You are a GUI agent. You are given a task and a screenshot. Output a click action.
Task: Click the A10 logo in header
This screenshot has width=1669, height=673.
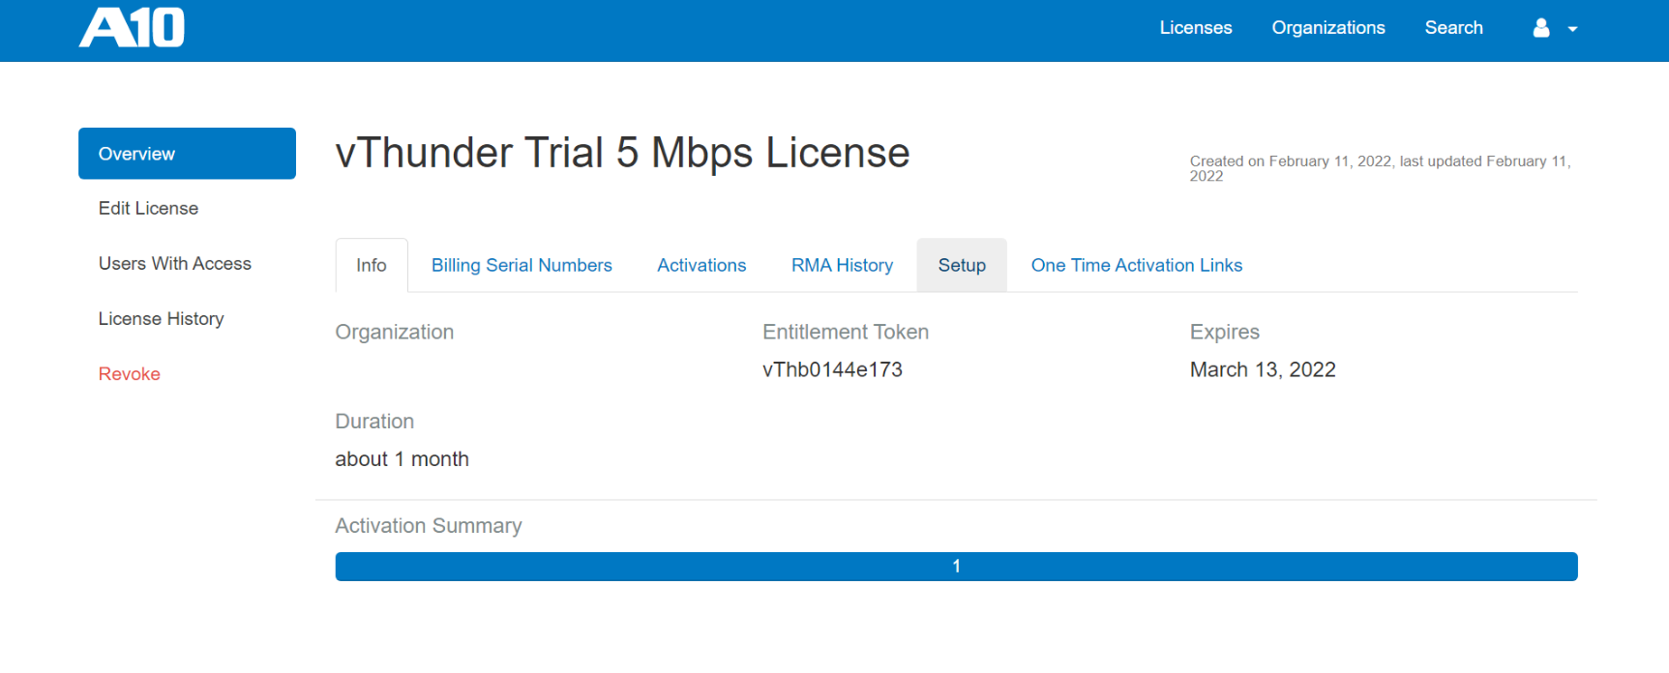tap(132, 27)
